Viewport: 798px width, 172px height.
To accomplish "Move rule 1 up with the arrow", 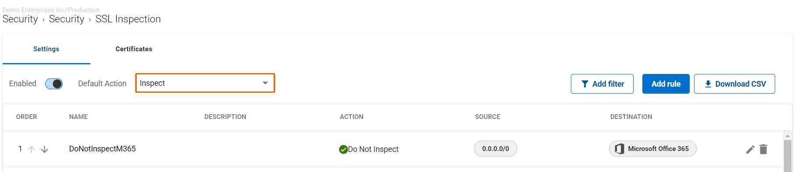I will [x=31, y=149].
